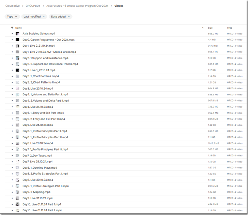Click the 1.67 GB size value
This screenshot has height=215, width=248.
(212, 168)
